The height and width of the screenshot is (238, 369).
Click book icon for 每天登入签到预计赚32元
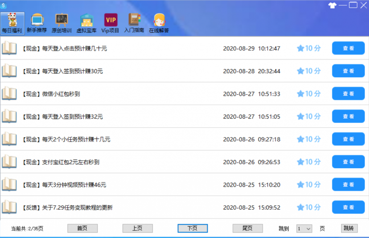9,116
